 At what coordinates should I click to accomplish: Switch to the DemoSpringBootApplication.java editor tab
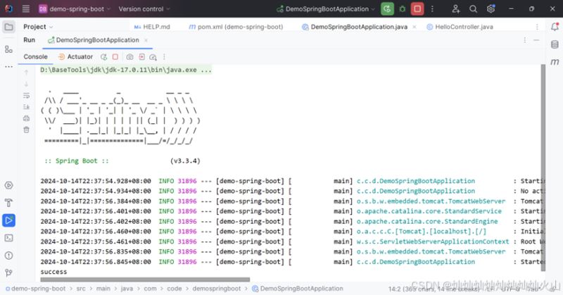coord(355,27)
